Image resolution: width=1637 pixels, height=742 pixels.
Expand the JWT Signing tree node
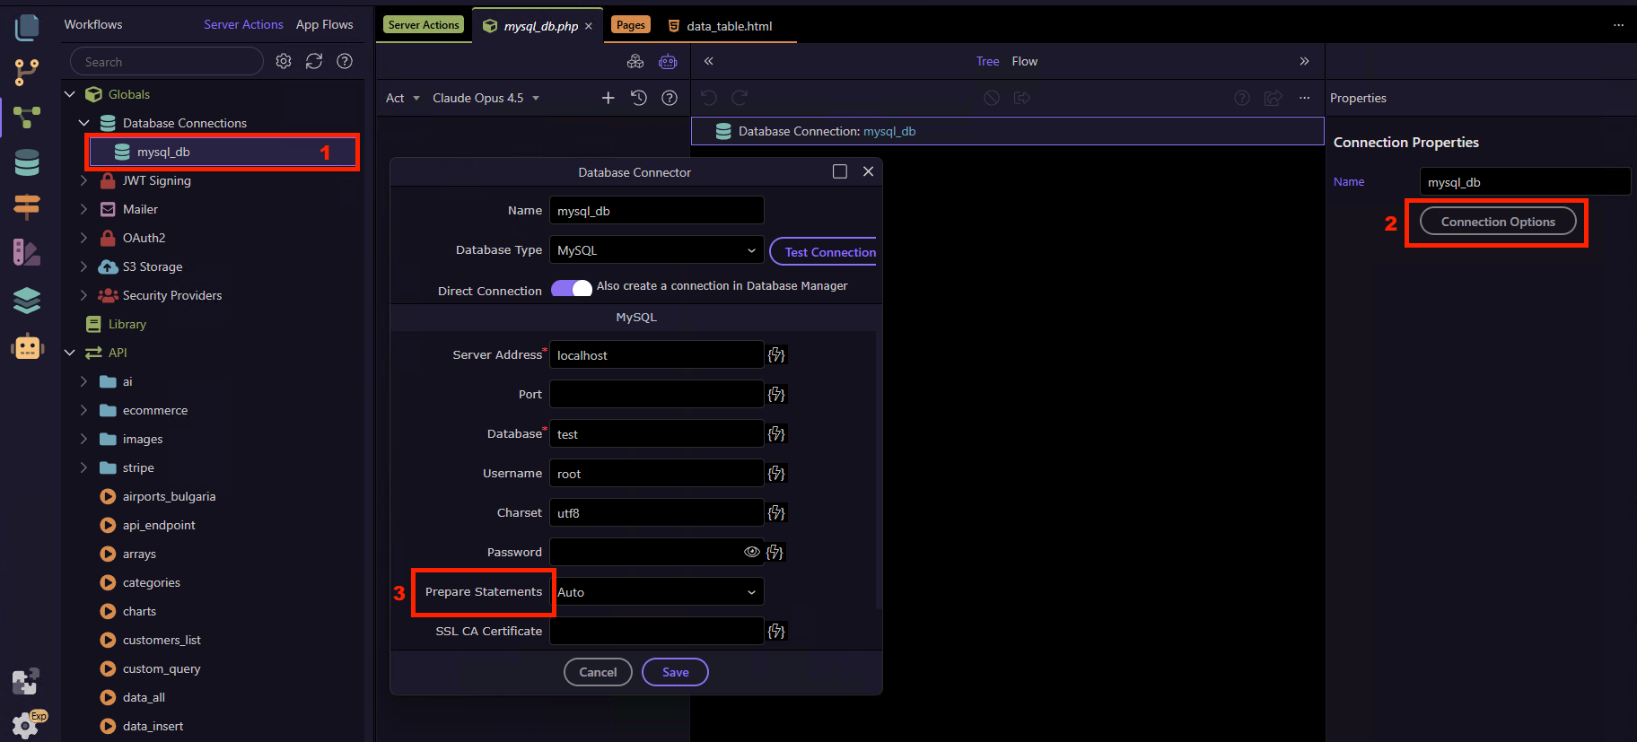[x=83, y=180]
